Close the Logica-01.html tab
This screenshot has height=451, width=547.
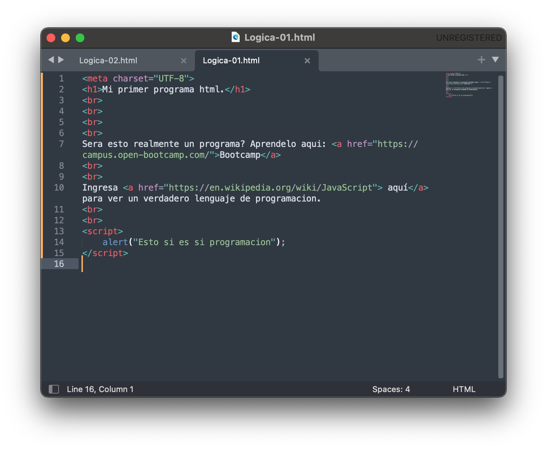[307, 61]
